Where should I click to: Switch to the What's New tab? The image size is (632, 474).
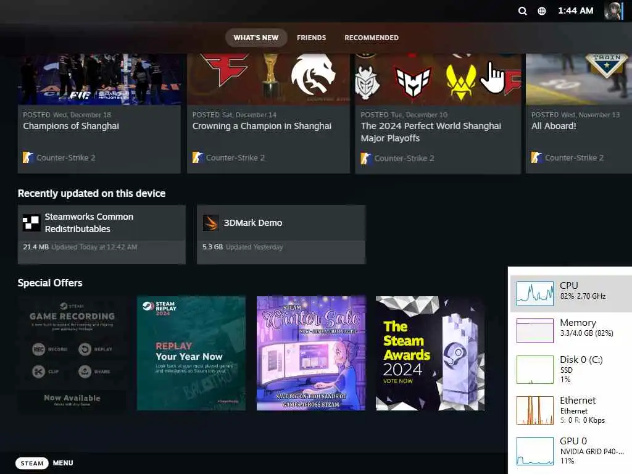(x=256, y=38)
